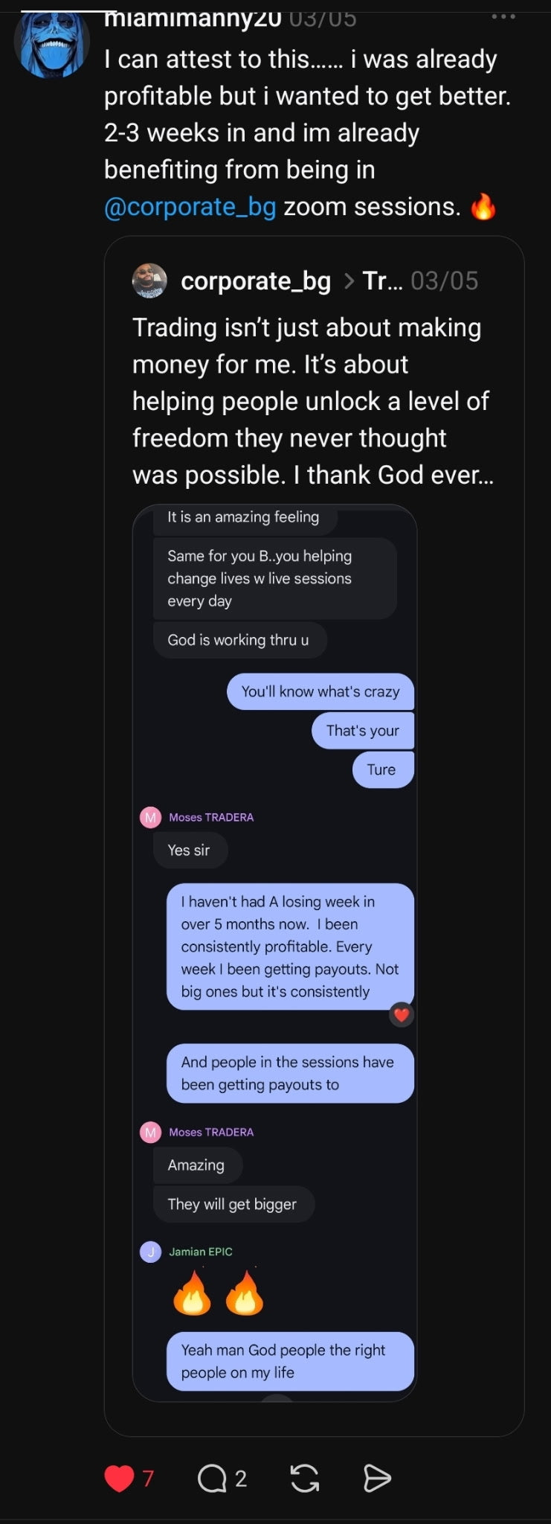The width and height of the screenshot is (551, 1524).
Task: Tap the @corporate_bg mention link
Action: pos(190,207)
